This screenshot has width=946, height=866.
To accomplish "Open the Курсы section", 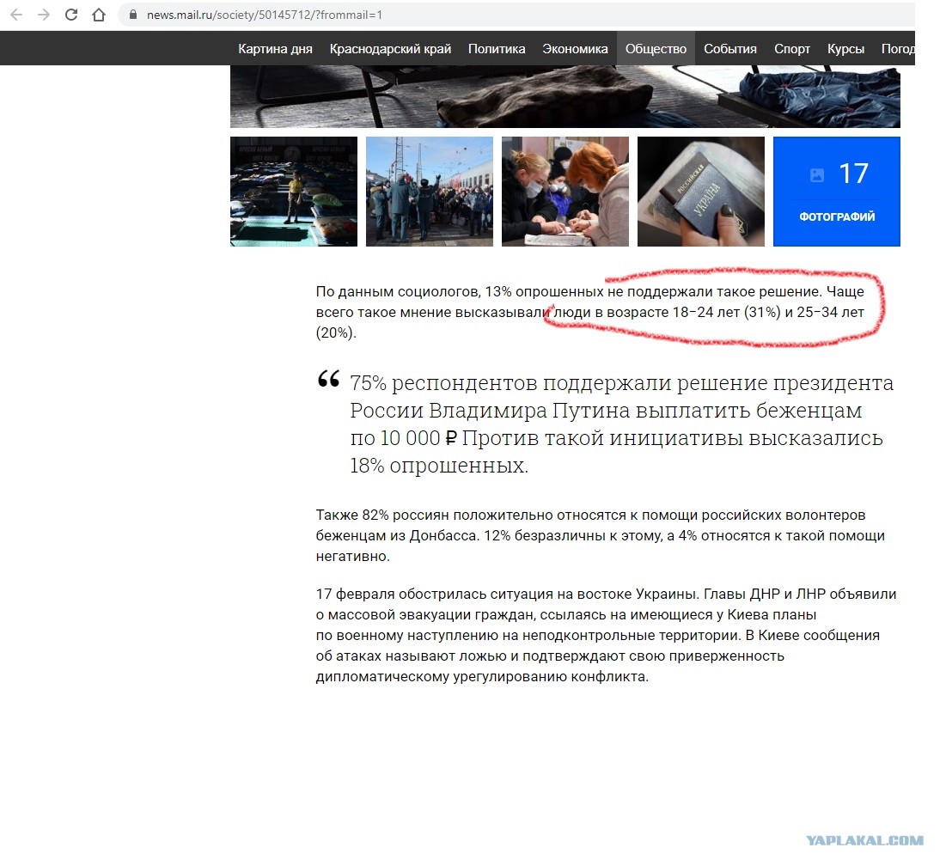I will point(845,49).
